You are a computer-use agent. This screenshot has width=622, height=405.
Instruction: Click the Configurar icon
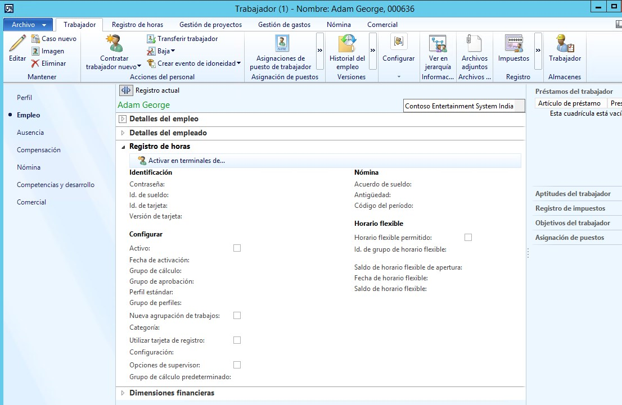pyautogui.click(x=399, y=42)
